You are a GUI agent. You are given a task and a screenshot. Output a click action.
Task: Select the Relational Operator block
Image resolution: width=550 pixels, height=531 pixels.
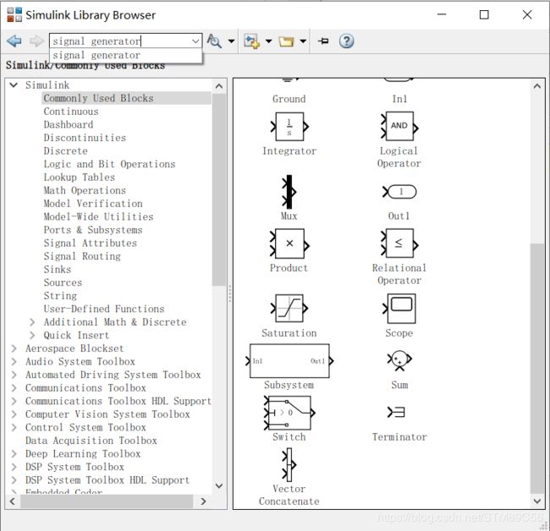click(x=399, y=244)
